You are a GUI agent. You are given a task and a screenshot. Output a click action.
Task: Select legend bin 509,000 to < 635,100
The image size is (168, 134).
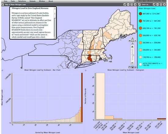(150, 35)
